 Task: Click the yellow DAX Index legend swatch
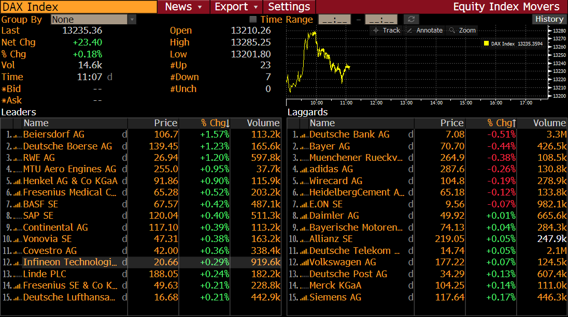pyautogui.click(x=486, y=44)
